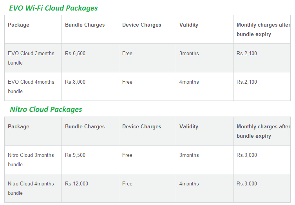The width and height of the screenshot is (295, 205).
Task: Click the Nitro Cloud Packages heading
Action: (46, 110)
